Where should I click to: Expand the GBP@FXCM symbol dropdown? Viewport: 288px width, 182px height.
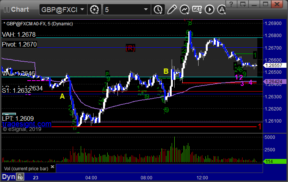(x=82, y=9)
